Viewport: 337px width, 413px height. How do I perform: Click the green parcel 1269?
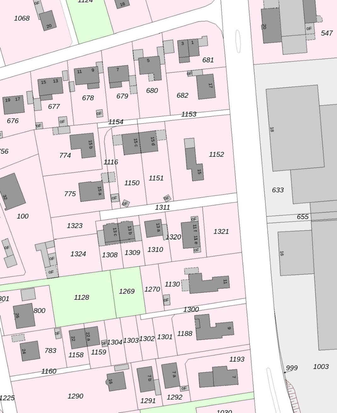click(x=127, y=291)
